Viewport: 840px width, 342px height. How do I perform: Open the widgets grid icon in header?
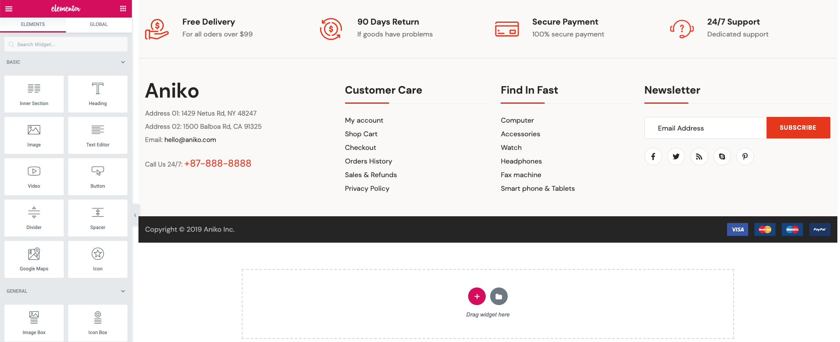tap(123, 9)
